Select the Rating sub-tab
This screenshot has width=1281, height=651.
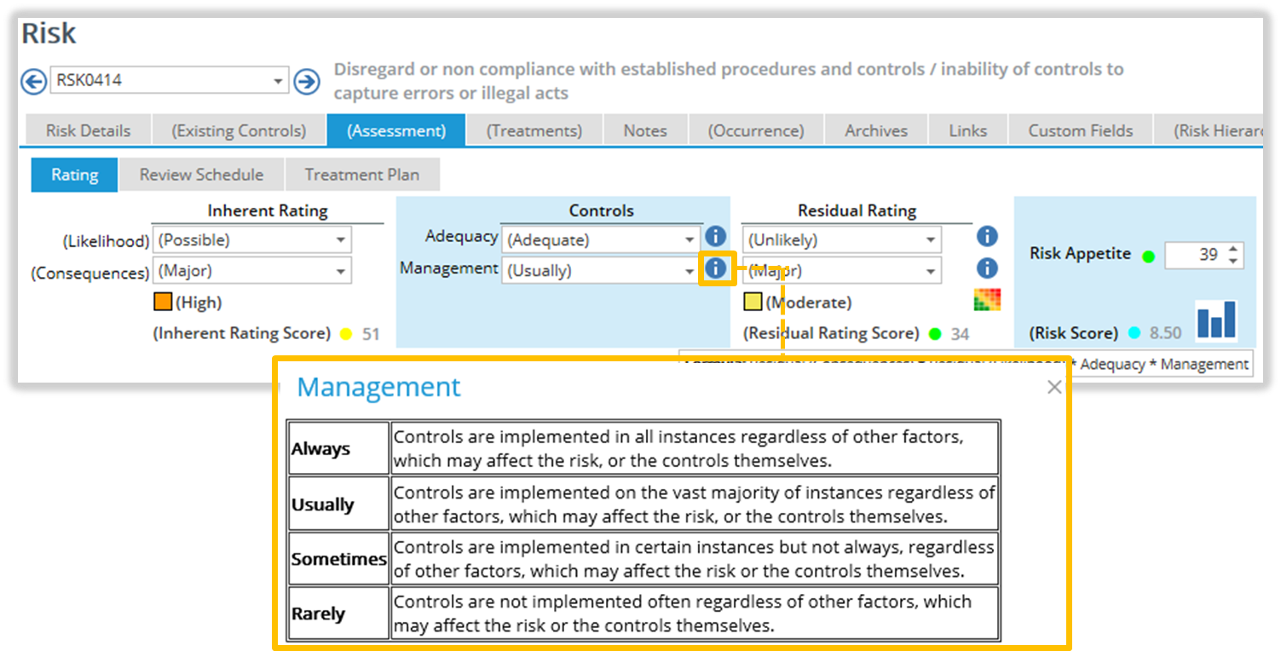[74, 175]
